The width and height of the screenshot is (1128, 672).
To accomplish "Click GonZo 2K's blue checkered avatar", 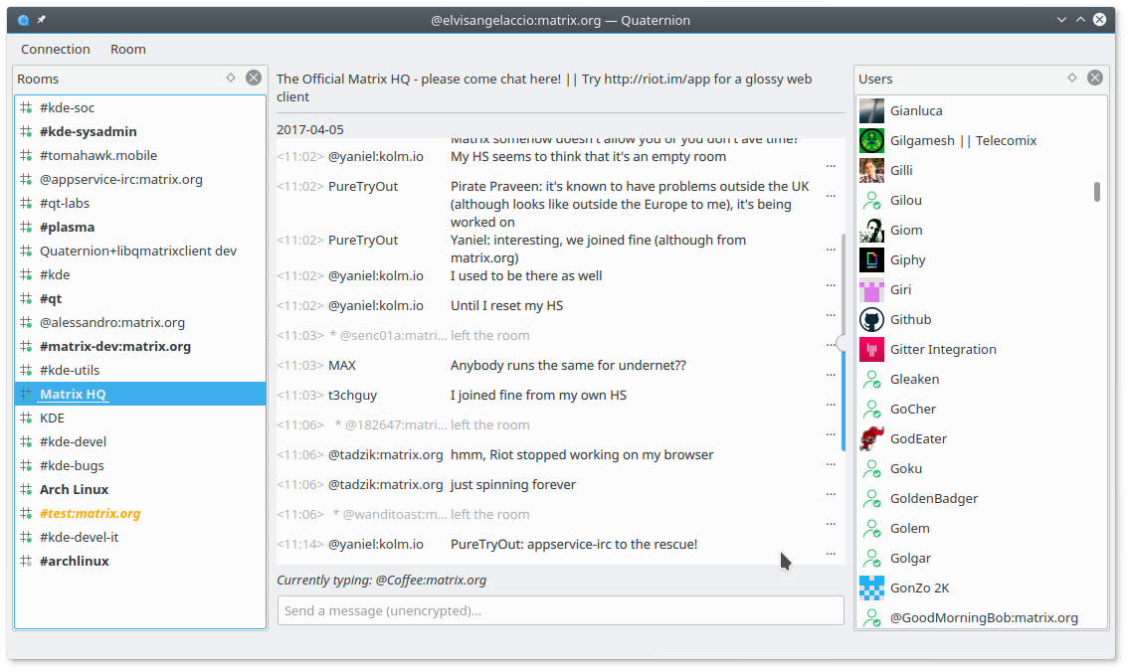I will coord(871,588).
